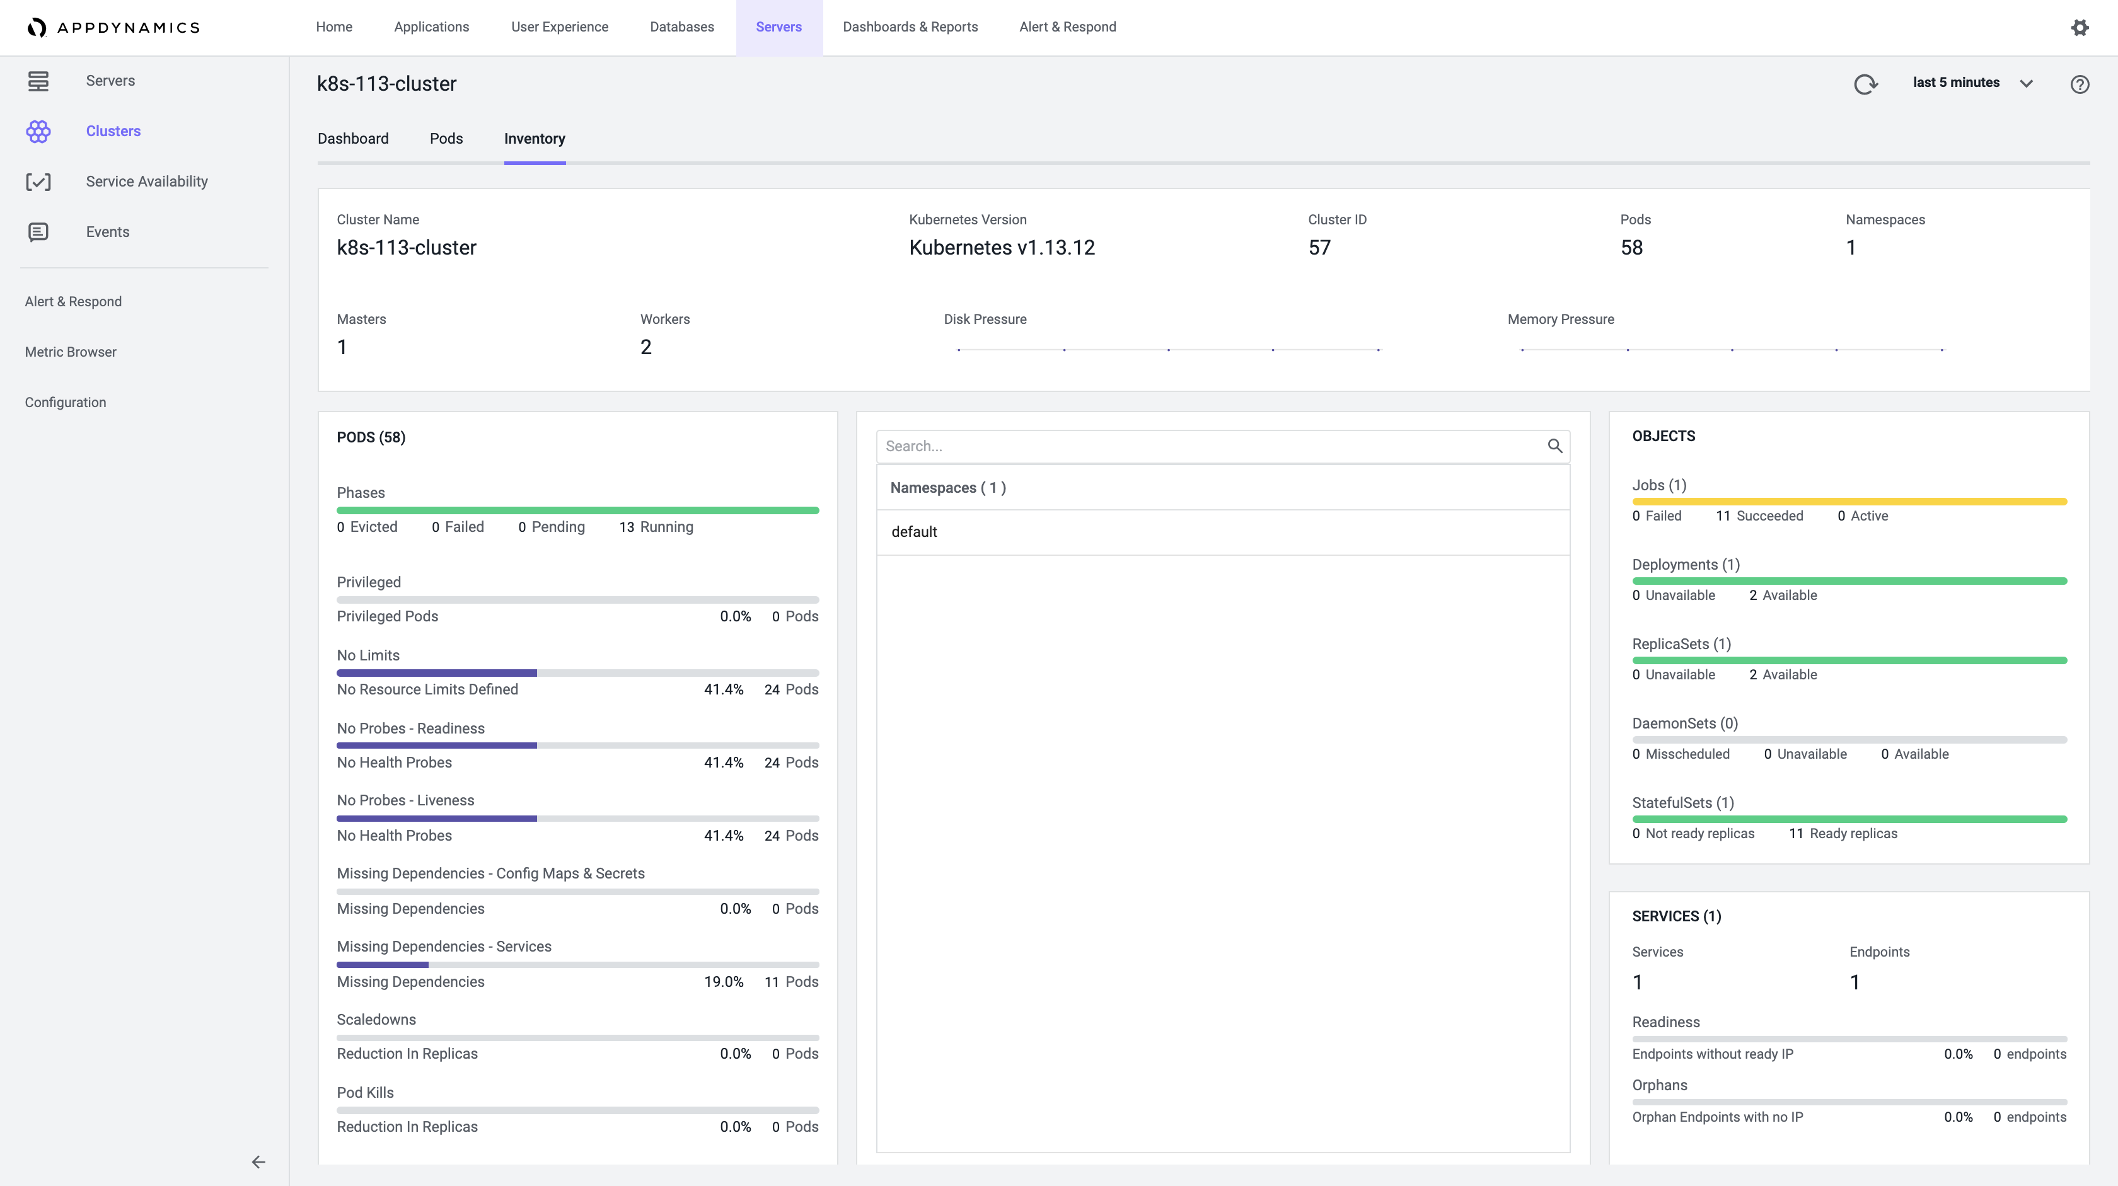Click the Disk Pressure sparkline chart
This screenshot has height=1186, width=2118.
coord(1168,349)
